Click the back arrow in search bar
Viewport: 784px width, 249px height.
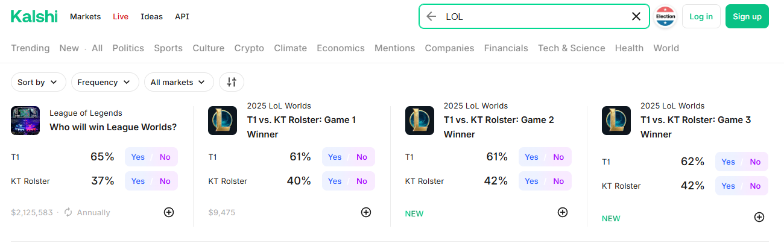pyautogui.click(x=431, y=16)
